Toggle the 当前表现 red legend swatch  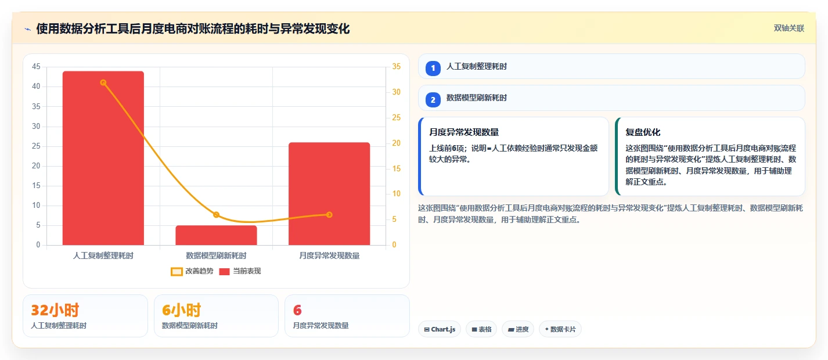(225, 271)
